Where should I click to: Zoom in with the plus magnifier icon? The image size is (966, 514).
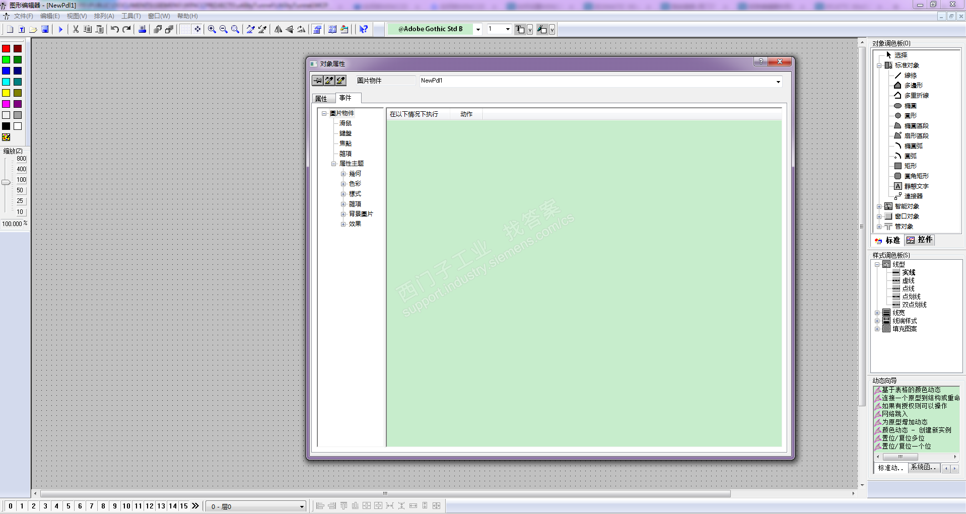pyautogui.click(x=212, y=29)
